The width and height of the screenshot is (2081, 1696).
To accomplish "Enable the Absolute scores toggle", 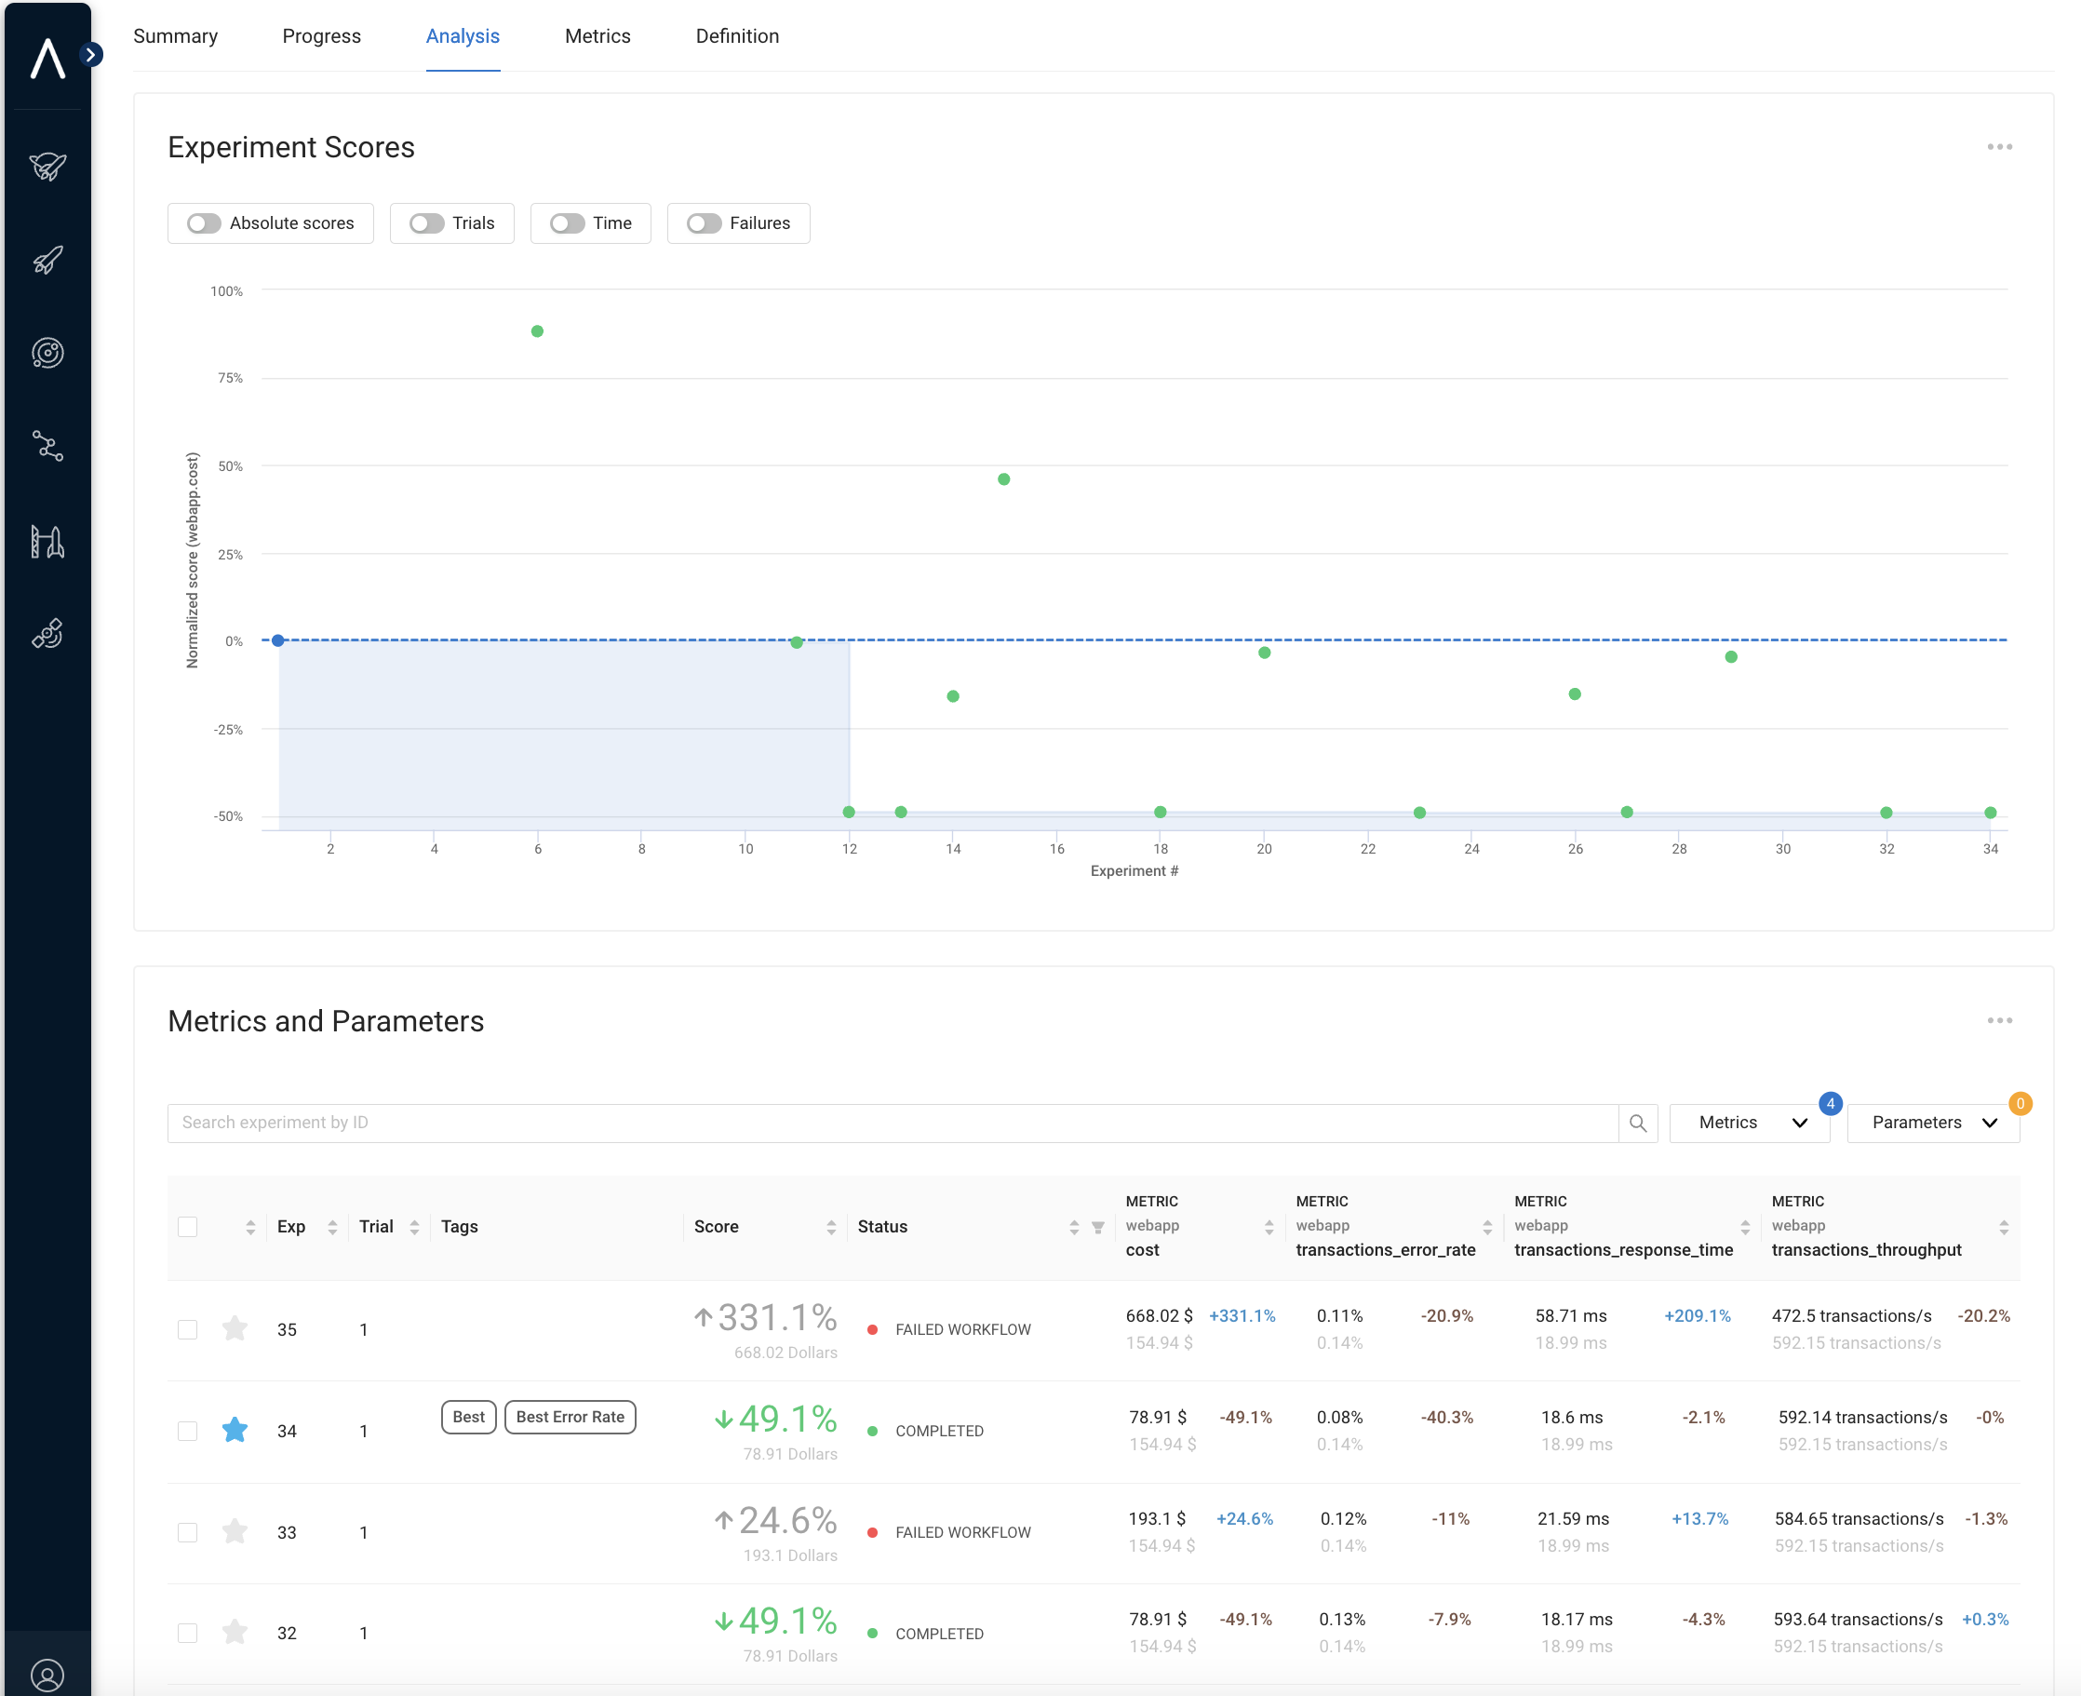I will tap(204, 223).
